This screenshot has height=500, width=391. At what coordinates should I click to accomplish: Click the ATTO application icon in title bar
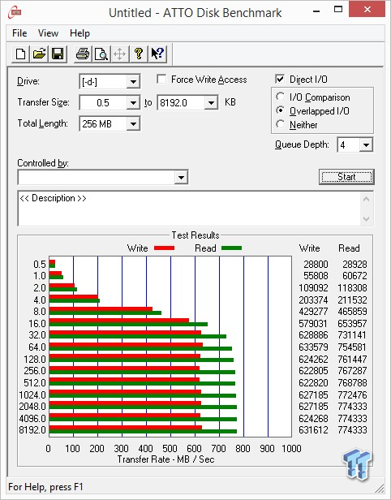15,13
